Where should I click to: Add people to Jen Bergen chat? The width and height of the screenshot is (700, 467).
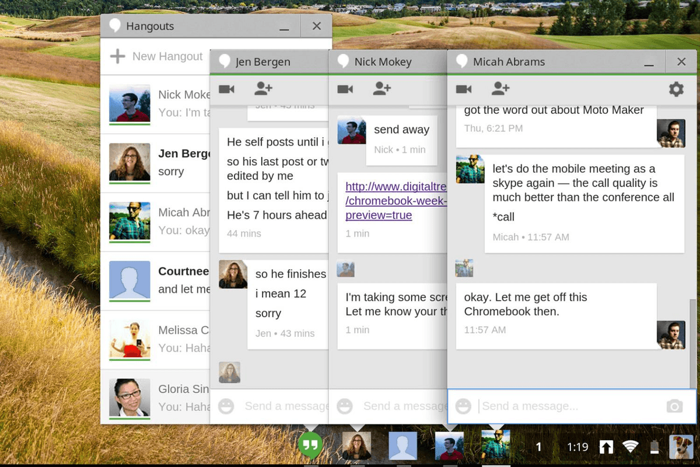click(263, 89)
